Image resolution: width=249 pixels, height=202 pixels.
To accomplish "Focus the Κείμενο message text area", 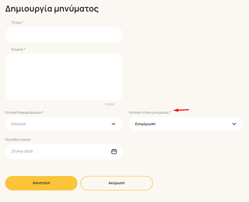I will point(64,77).
